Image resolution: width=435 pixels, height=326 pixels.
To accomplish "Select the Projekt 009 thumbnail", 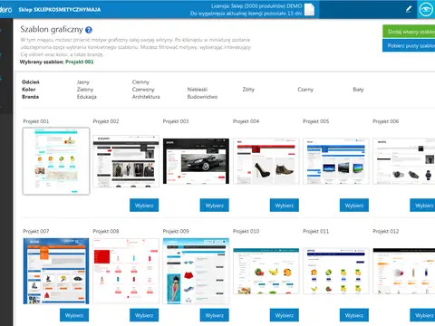I will 196,271.
